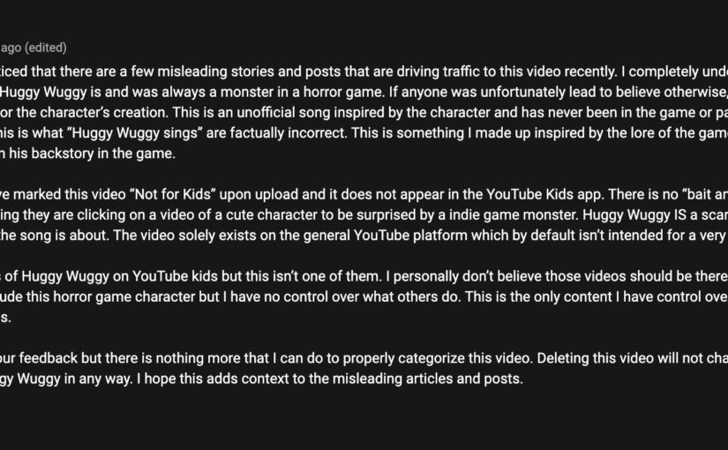Click the words 'YouTube Kids app'
This screenshot has width=728, height=450.
pos(544,194)
